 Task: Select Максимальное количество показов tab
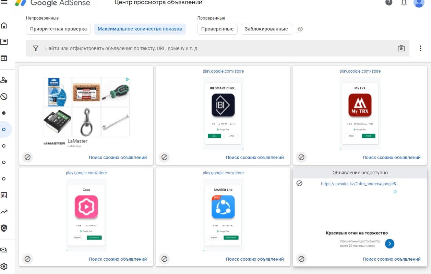[x=140, y=29]
